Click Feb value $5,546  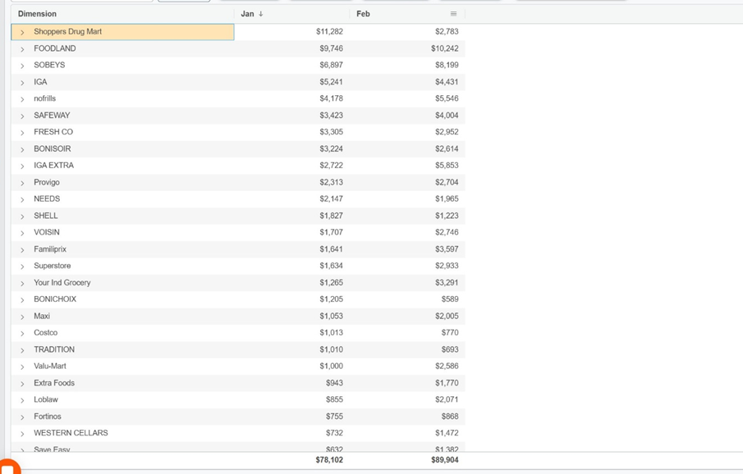(x=447, y=98)
